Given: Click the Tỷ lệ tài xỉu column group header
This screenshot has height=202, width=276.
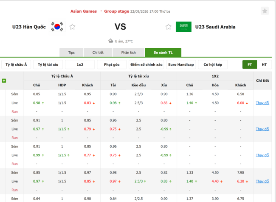Looking at the screenshot, I should [x=138, y=76].
